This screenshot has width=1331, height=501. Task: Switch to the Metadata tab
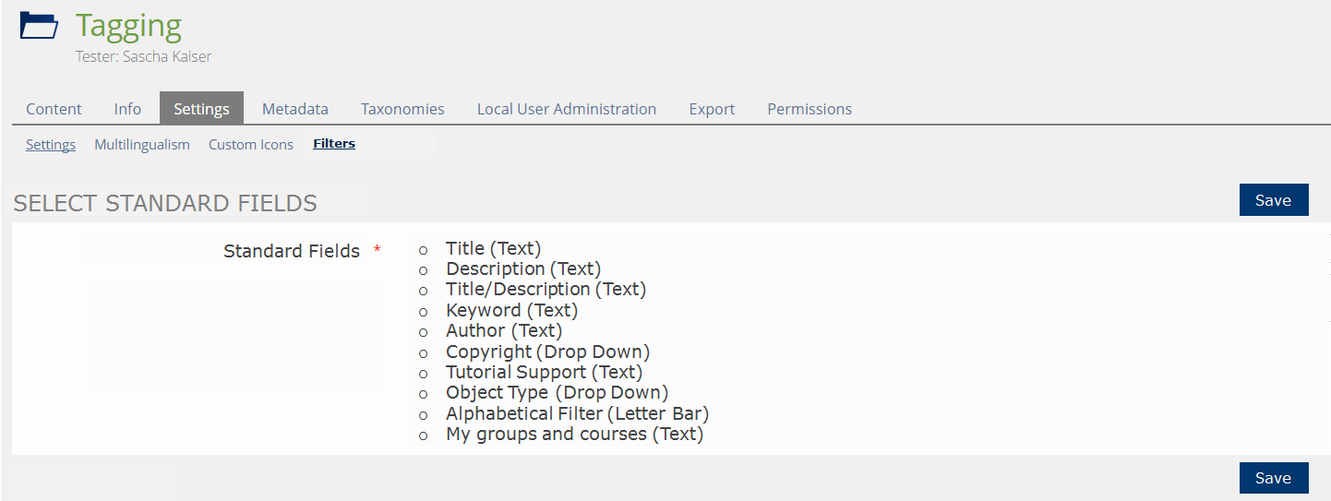click(294, 109)
